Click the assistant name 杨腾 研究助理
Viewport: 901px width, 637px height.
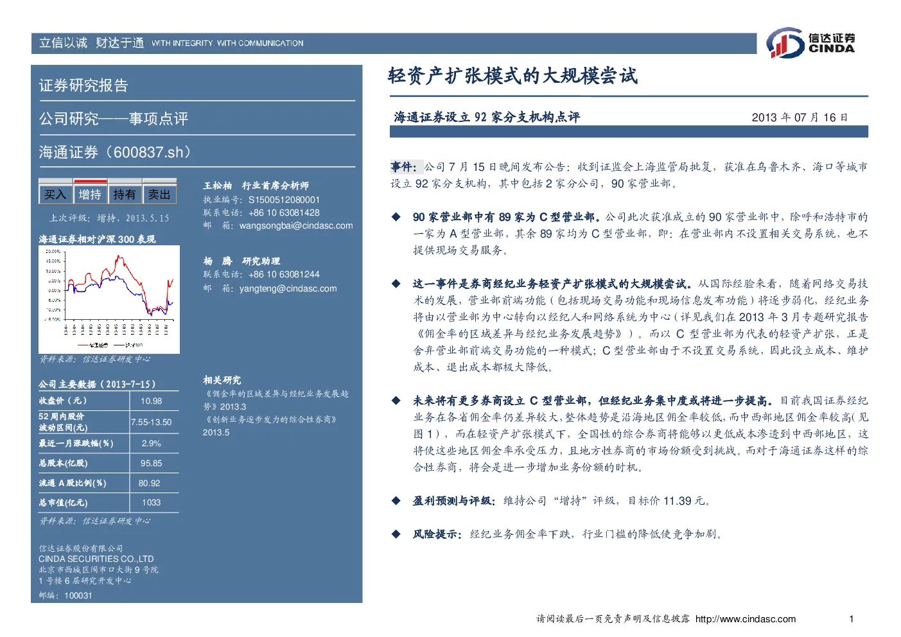coord(241,261)
